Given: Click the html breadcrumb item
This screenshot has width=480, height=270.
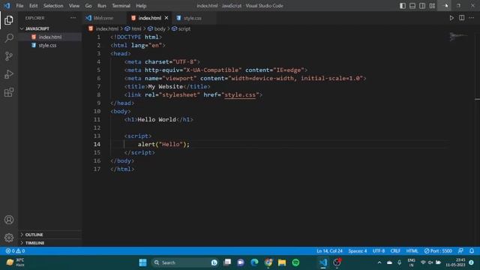Looking at the screenshot, I should 133,28.
